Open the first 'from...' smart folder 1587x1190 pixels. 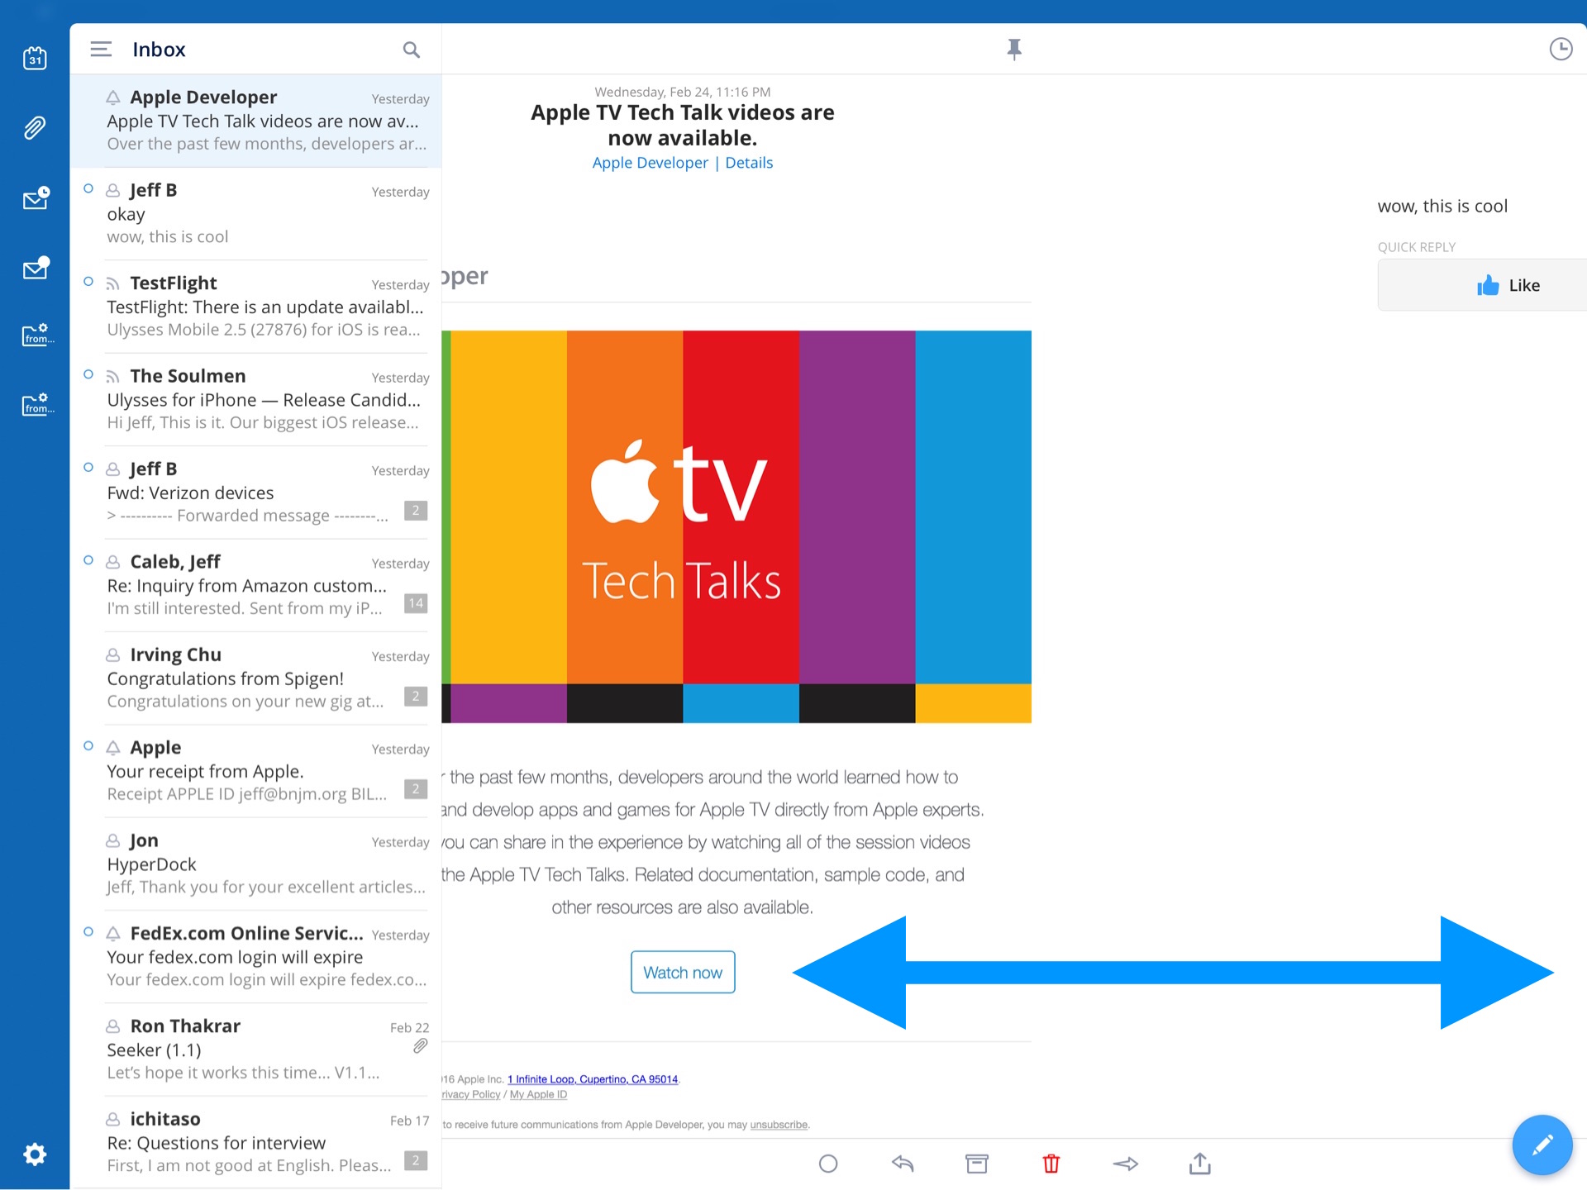pyautogui.click(x=35, y=335)
